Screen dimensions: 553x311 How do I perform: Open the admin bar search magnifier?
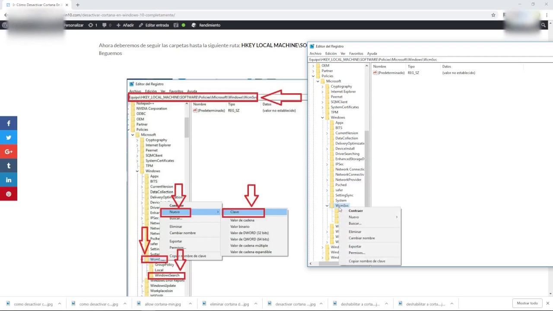coord(543,25)
